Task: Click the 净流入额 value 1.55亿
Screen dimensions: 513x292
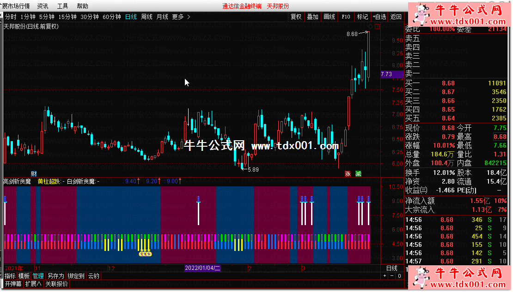Action: (x=480, y=201)
